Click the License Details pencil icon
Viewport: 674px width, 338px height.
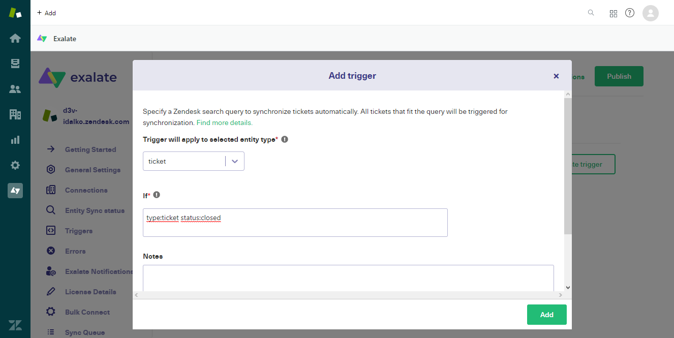[51, 292]
